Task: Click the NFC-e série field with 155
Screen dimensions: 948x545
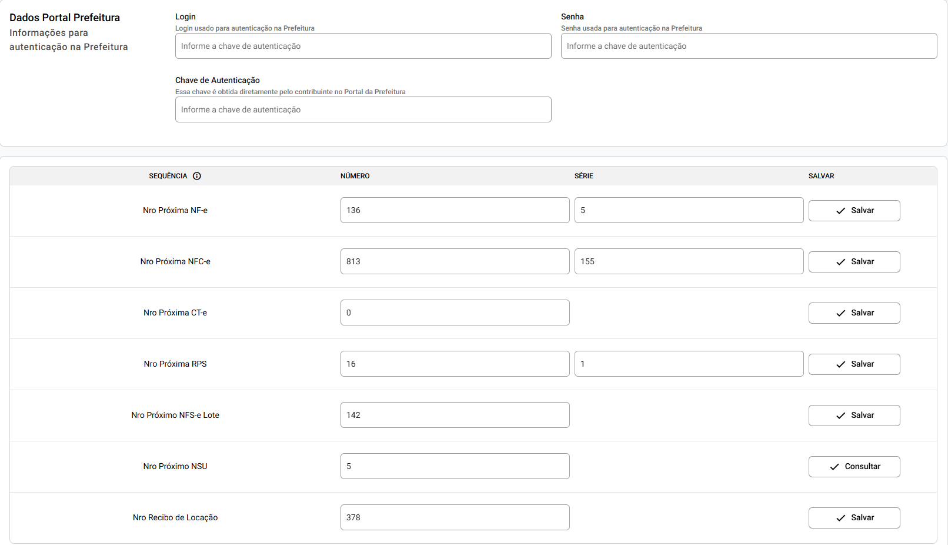Action: tap(689, 261)
